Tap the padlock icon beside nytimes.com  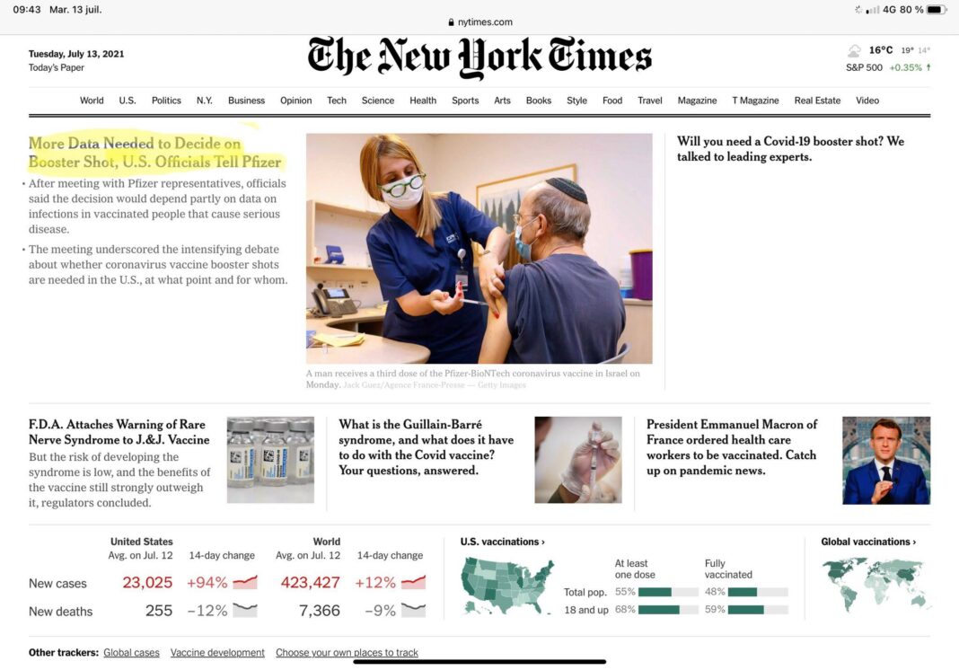point(452,22)
